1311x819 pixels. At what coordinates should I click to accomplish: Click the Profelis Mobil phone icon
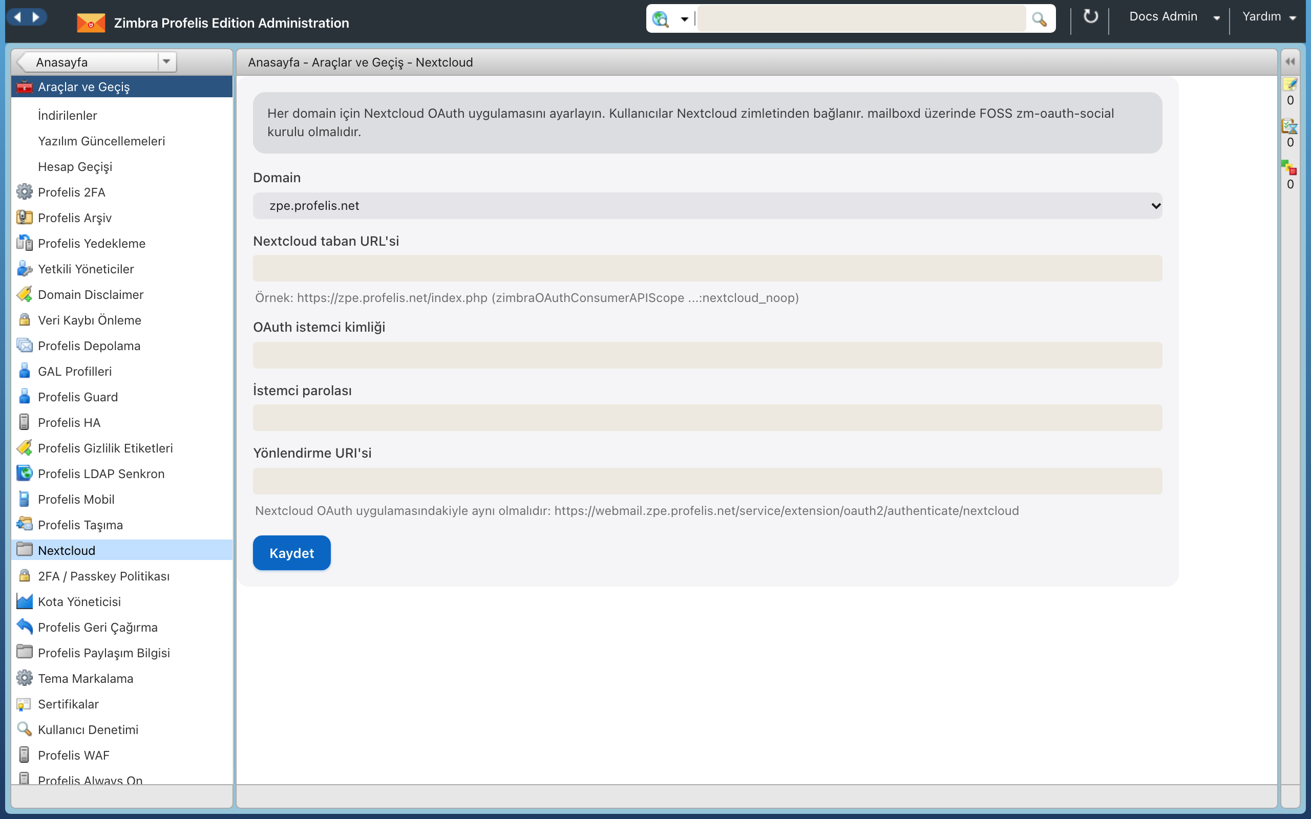25,499
